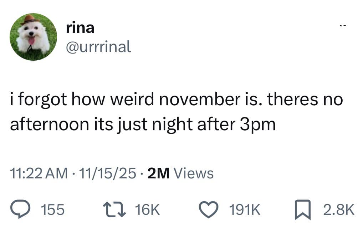This screenshot has height=233, width=363.
Task: Click the display name "rina"
Action: [x=80, y=28]
